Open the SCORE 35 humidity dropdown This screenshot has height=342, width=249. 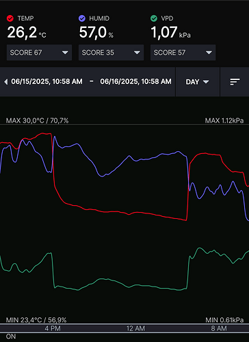click(111, 53)
